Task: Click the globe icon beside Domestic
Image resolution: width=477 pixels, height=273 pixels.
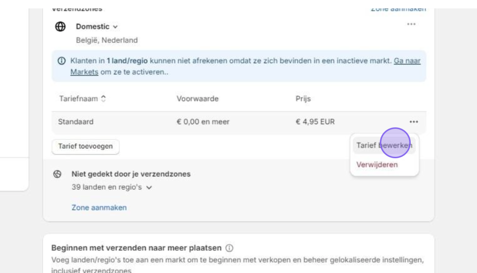Action: coord(61,27)
